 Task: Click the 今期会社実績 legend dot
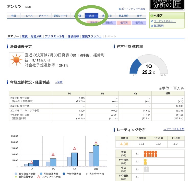[64, 174]
